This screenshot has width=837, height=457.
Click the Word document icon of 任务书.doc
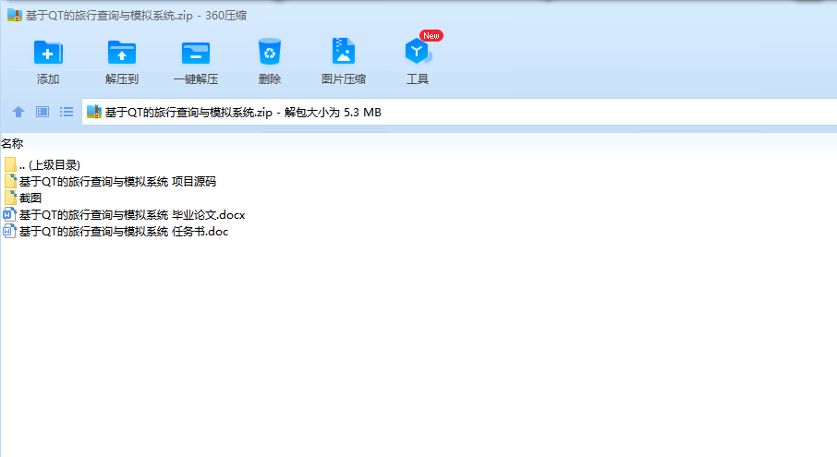tap(9, 232)
